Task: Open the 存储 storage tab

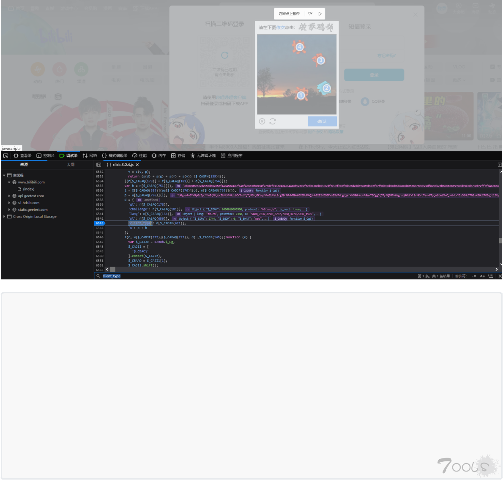Action: [178, 155]
